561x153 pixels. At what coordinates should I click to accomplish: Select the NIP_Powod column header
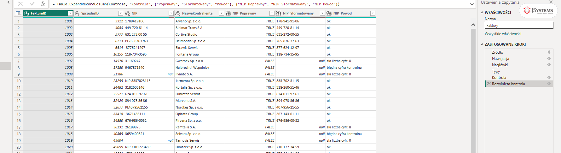(x=351, y=13)
